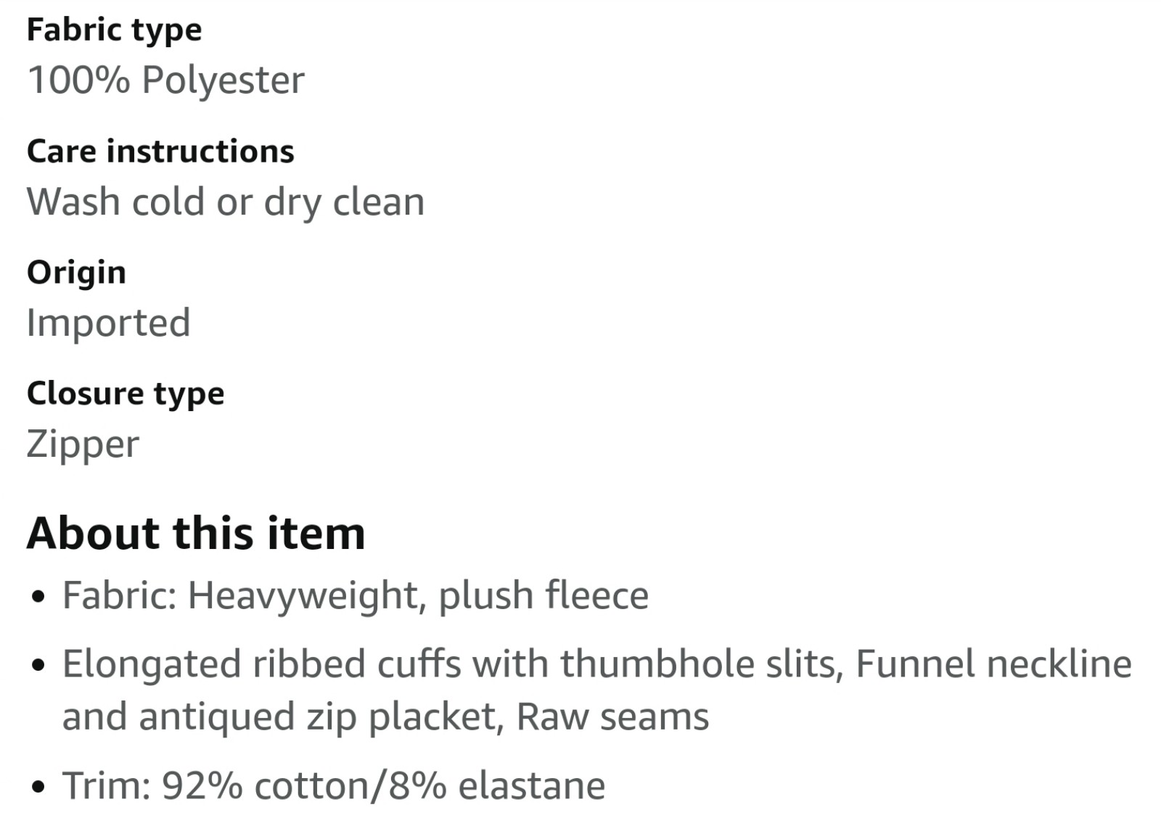Click the antiqued zip placket text line
Image resolution: width=1161 pixels, height=839 pixels.
[385, 716]
